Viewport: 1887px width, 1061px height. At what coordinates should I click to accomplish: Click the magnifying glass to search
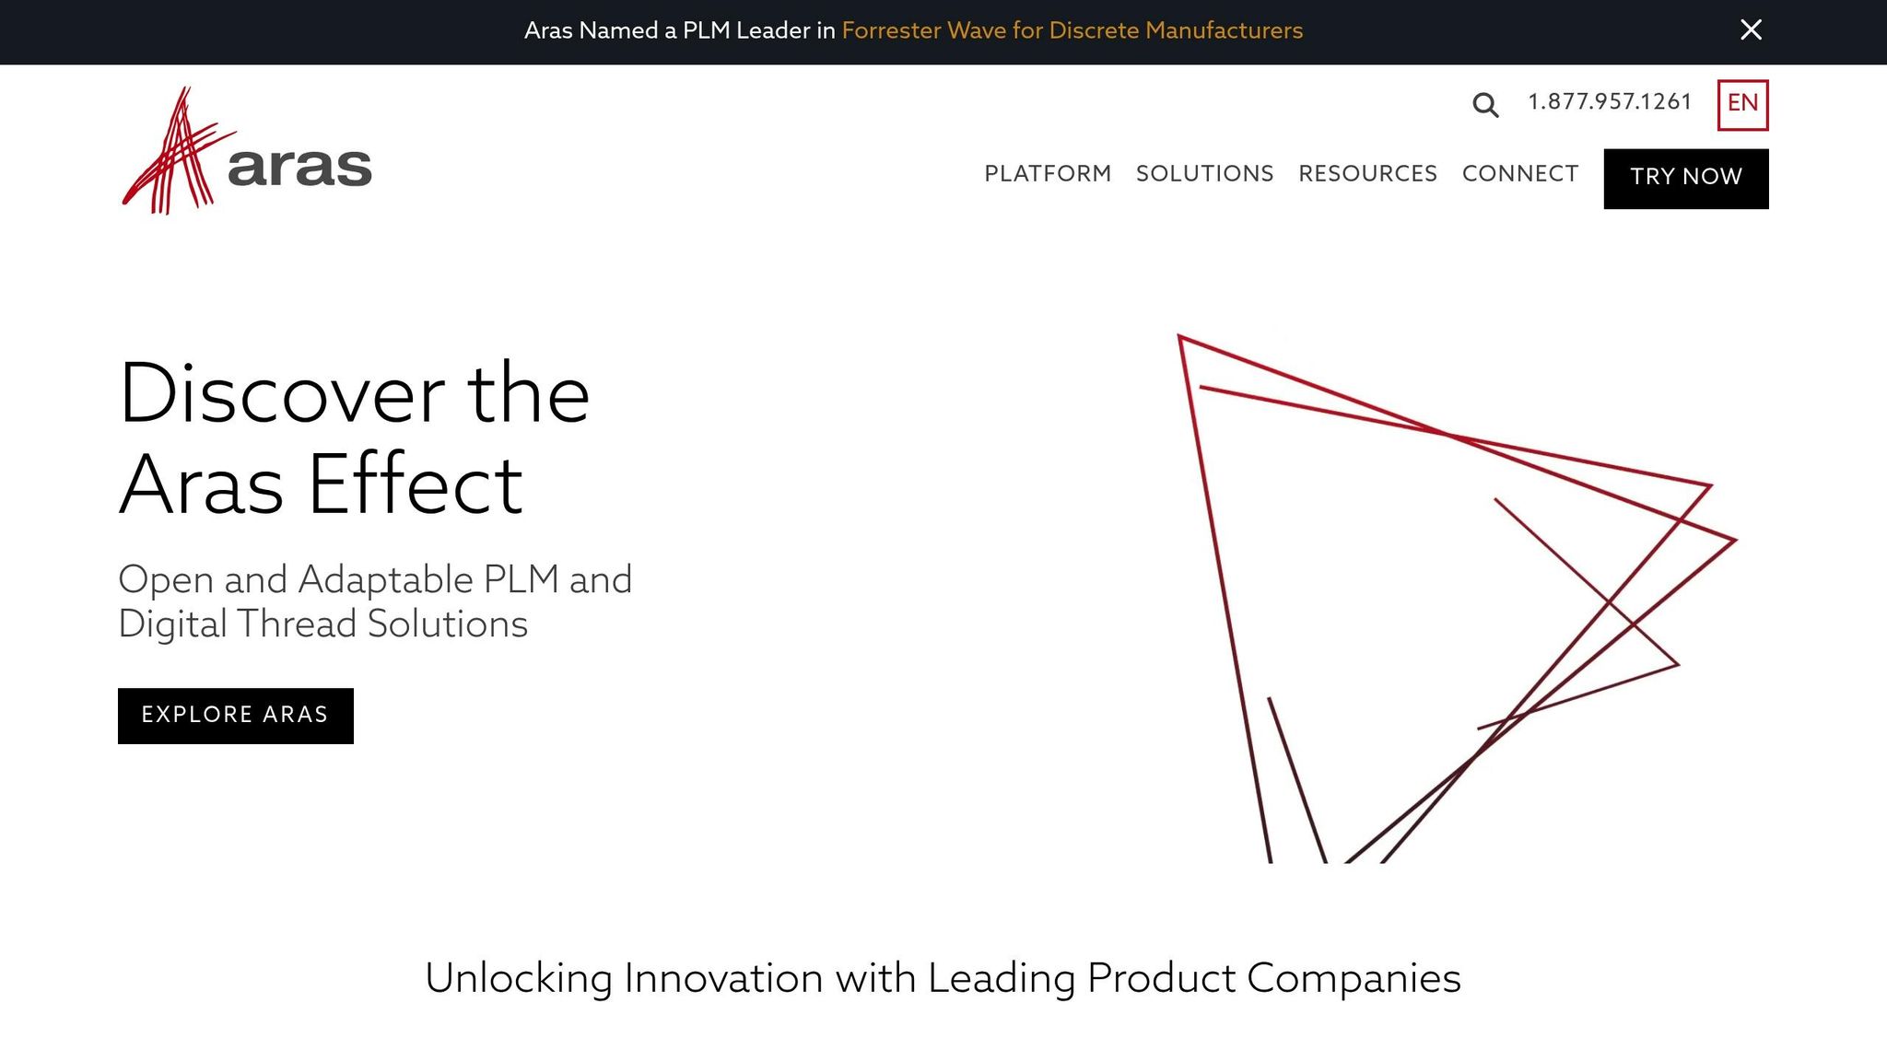(1485, 105)
